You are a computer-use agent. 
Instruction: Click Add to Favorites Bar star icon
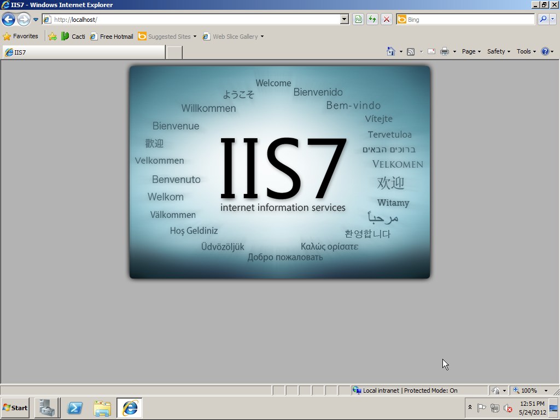(52, 37)
